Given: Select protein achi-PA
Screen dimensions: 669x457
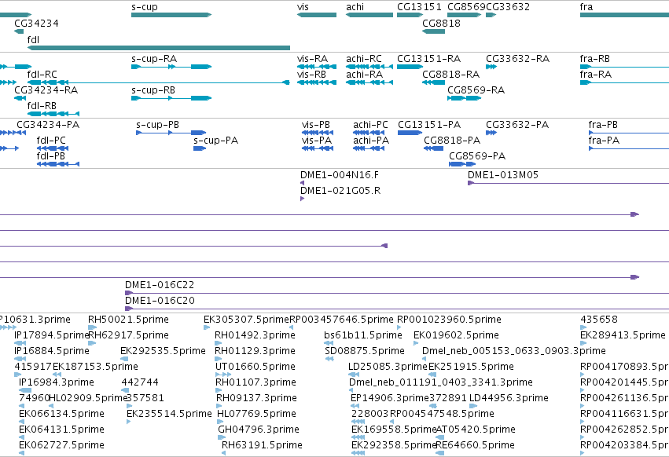Looking at the screenshot, I should pos(369,148).
